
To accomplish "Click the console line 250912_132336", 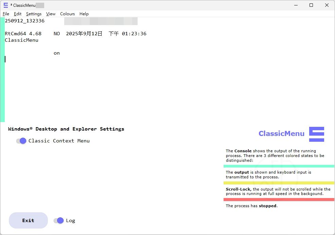I will (24, 21).
